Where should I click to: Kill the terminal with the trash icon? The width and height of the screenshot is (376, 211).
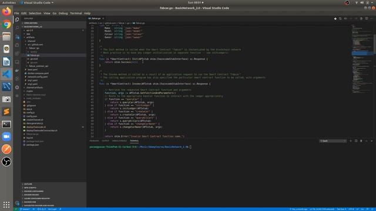(361, 141)
